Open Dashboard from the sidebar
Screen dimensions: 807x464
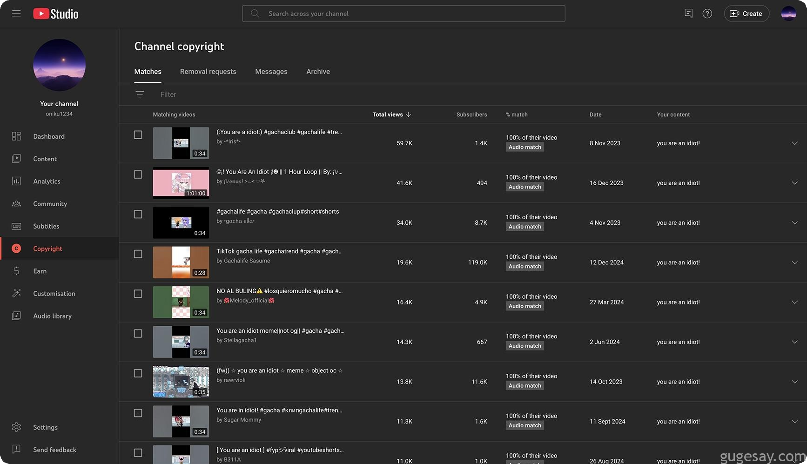(x=60, y=136)
